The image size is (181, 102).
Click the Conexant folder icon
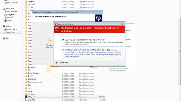pos(26,2)
